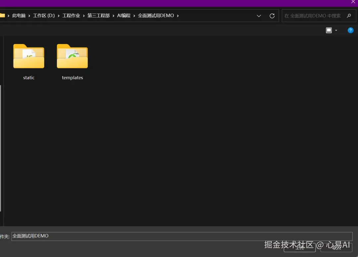Expand chevron after AI编程
The width and height of the screenshot is (358, 257).
click(x=134, y=16)
